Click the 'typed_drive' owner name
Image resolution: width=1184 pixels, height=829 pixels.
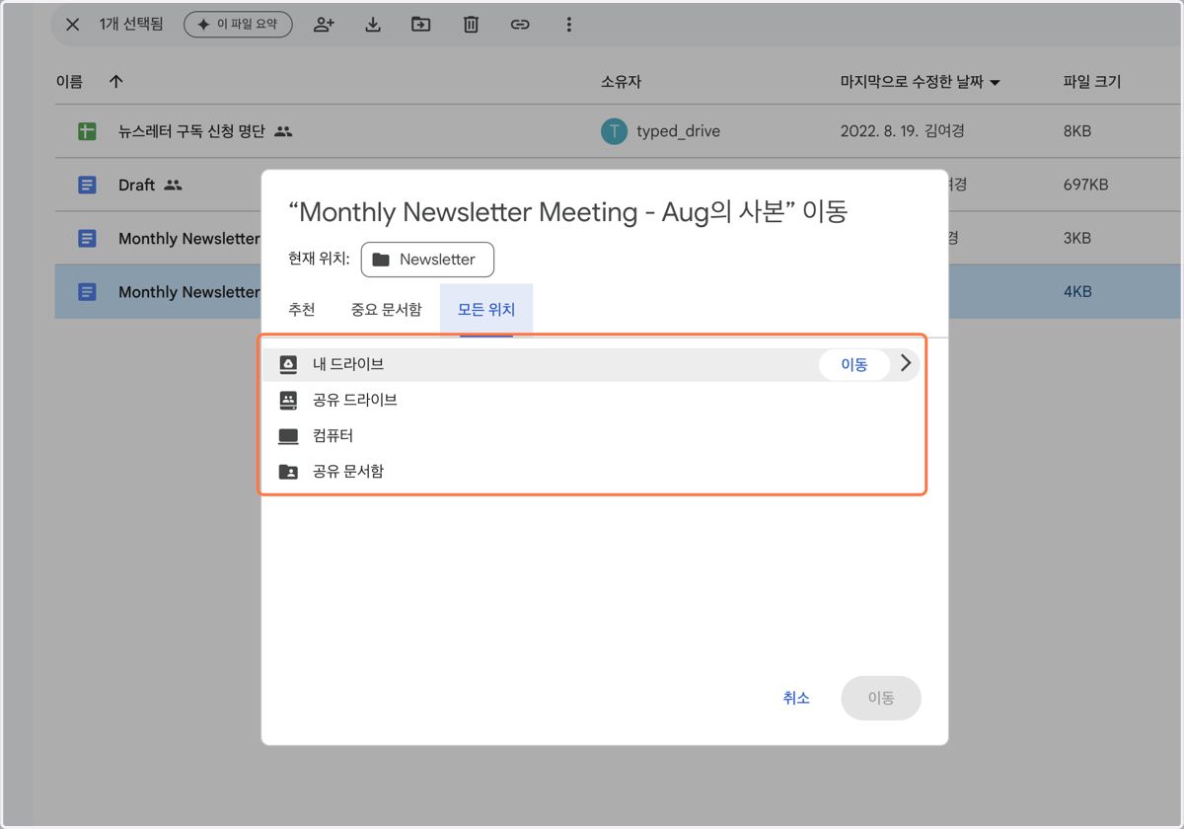tap(678, 131)
